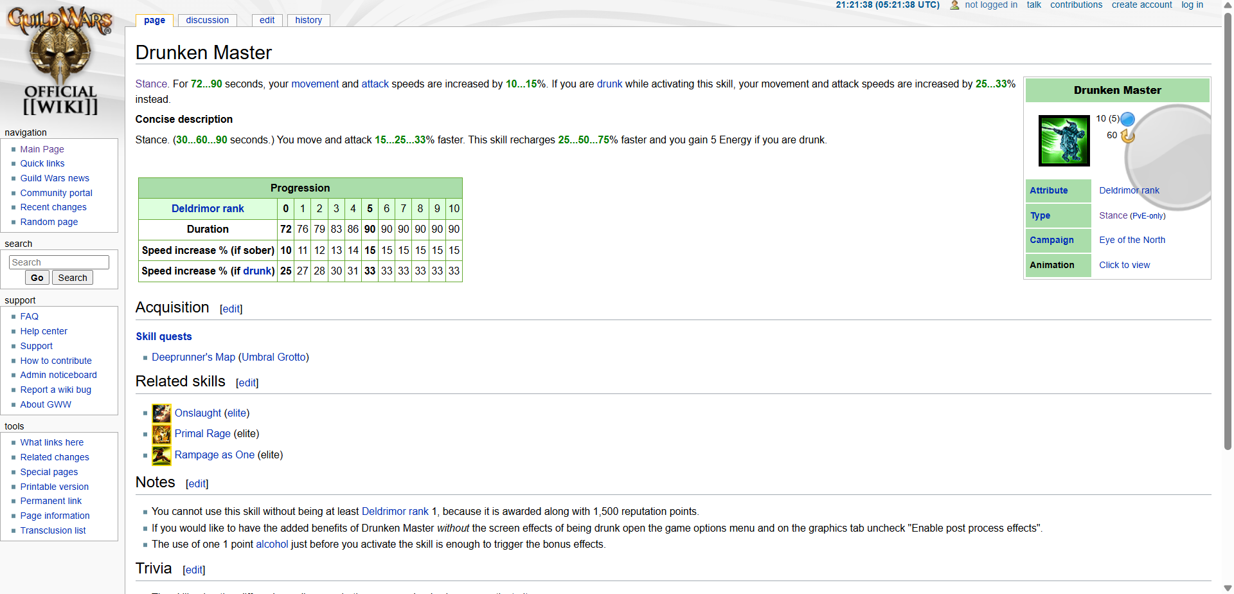
Task: Edit the Notes section
Action: (x=197, y=483)
